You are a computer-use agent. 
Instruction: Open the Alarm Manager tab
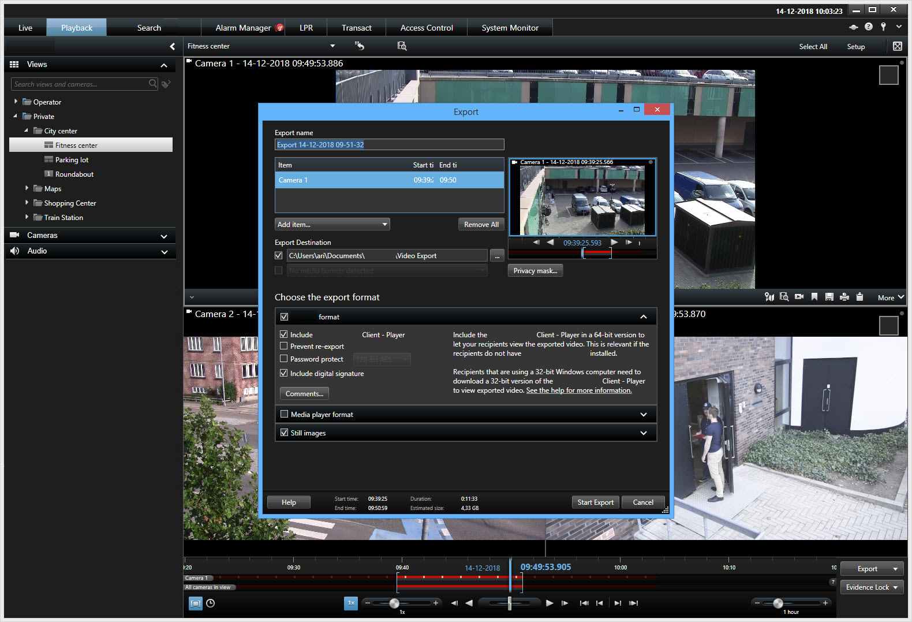pyautogui.click(x=243, y=28)
